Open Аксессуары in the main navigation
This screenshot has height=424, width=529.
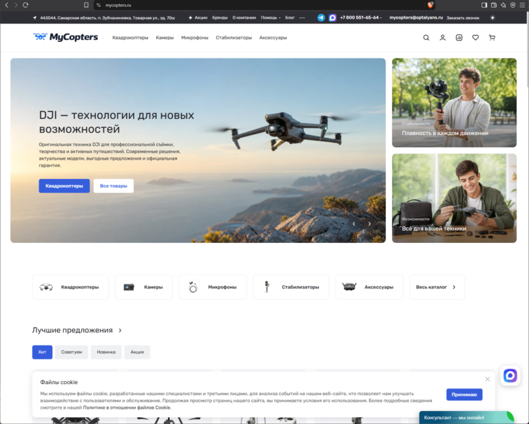coord(273,38)
